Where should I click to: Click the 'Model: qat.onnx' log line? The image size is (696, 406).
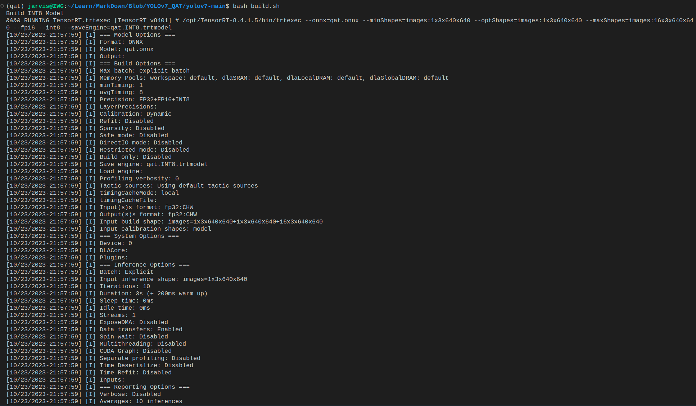(x=126, y=49)
